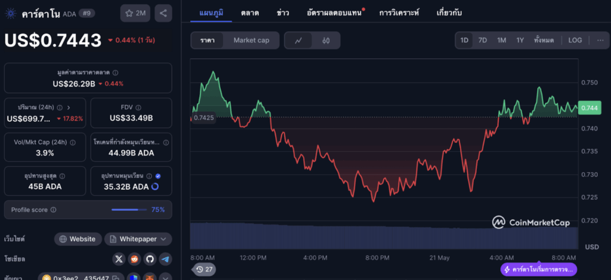Switch to candlestick chart view

[326, 41]
